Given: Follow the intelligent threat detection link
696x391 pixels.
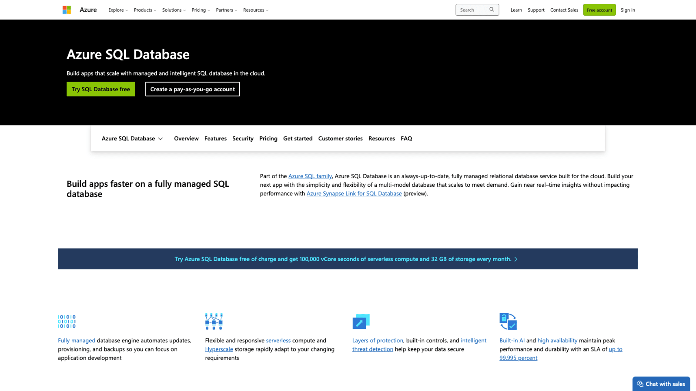Looking at the screenshot, I should [474, 341].
